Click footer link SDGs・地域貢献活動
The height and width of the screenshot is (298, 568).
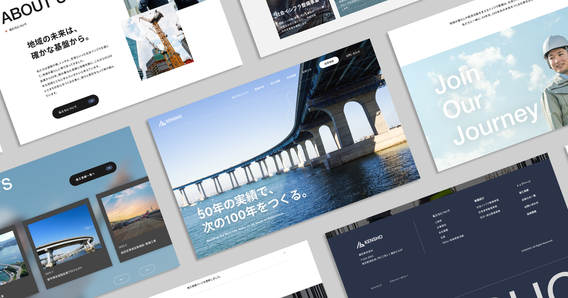coord(453,239)
